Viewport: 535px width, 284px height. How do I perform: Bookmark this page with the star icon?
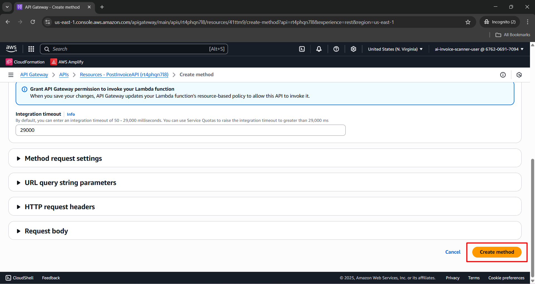coord(468,22)
